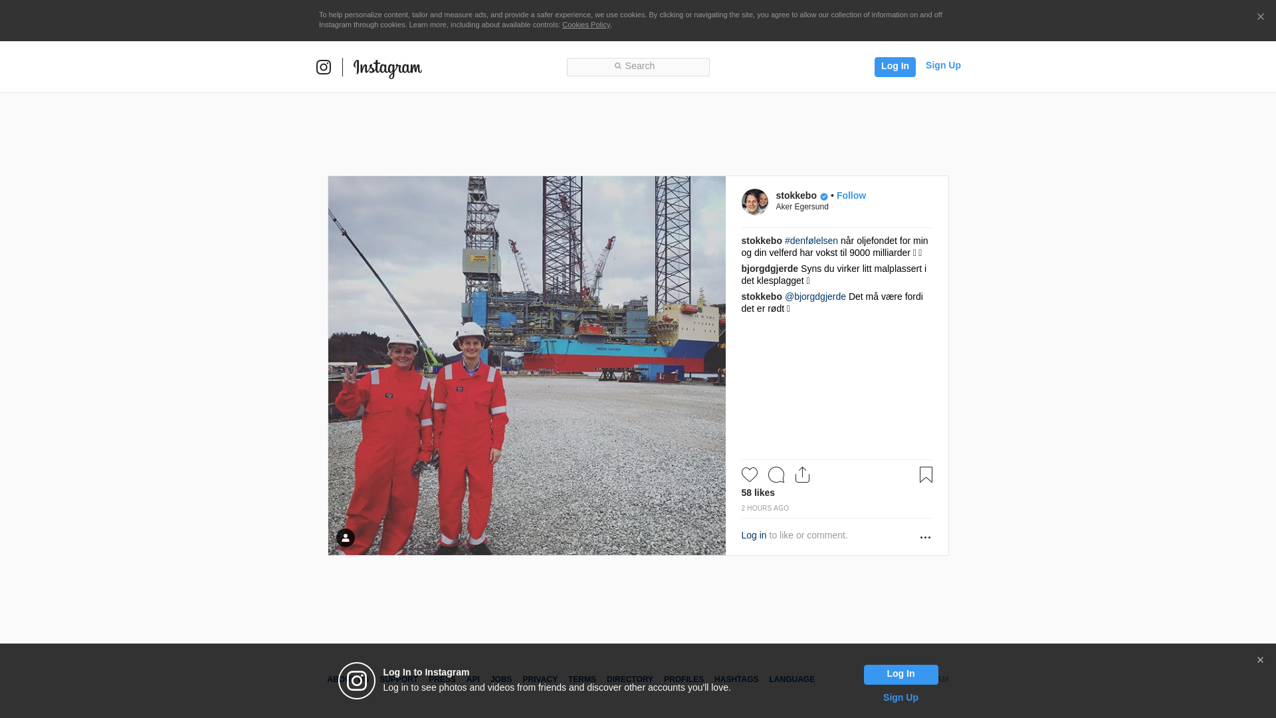Click the @bjorgdgjerde mention
Viewport: 1276px width, 718px height.
tap(815, 297)
